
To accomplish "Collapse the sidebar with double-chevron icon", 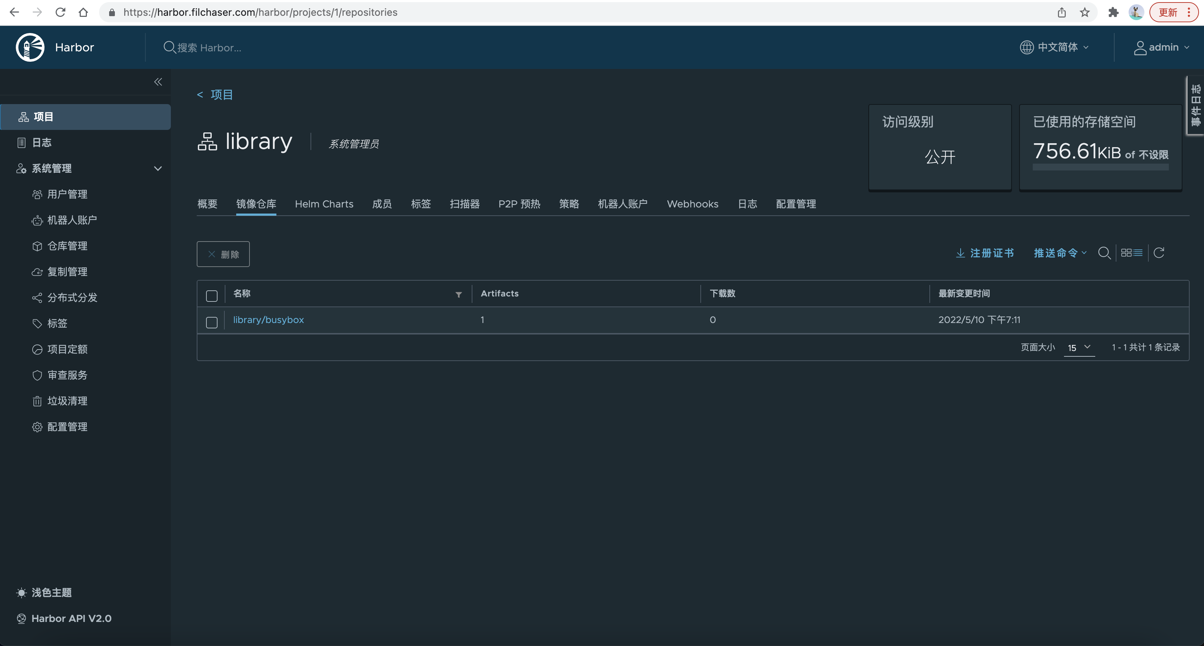I will click(158, 82).
